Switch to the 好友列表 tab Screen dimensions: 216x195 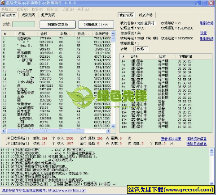pos(9,15)
